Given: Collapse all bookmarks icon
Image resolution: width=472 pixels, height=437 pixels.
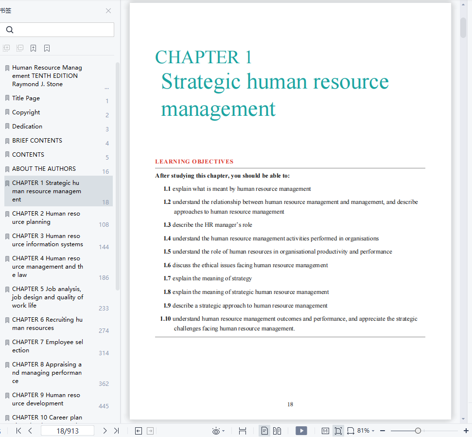Looking at the screenshot, I should point(20,48).
